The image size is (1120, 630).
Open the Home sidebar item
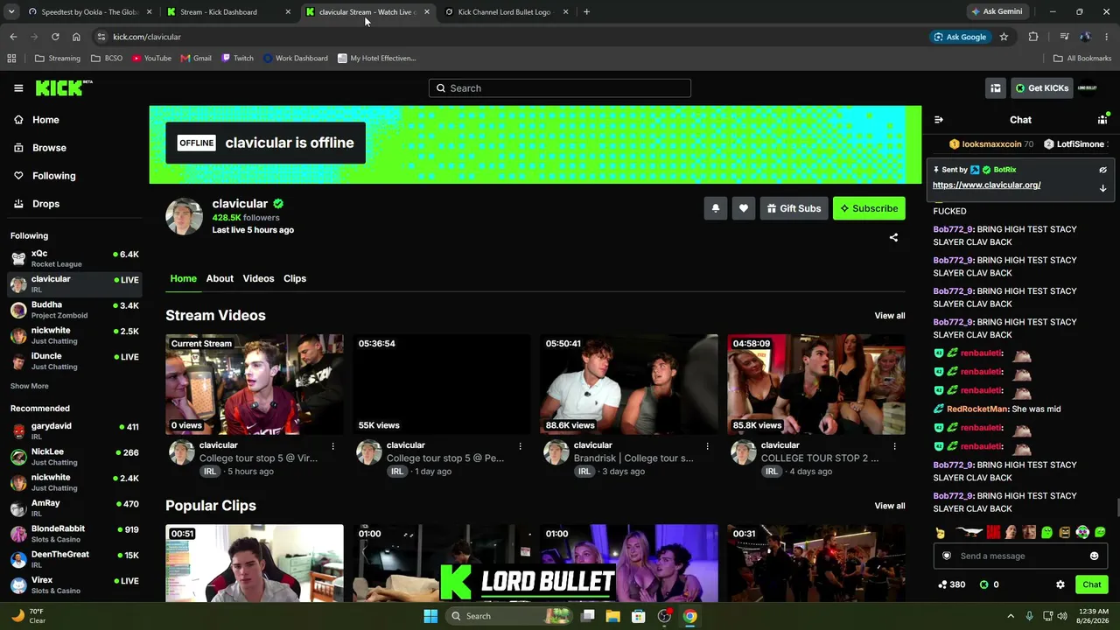click(45, 120)
